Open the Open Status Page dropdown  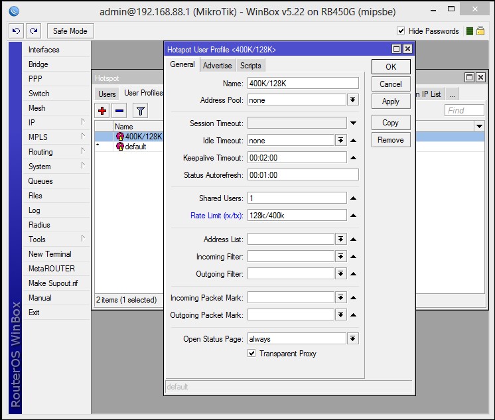pyautogui.click(x=352, y=339)
